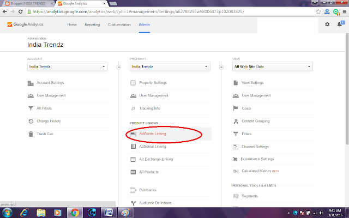Click the View Settings document icon
This screenshot has width=349, height=218.
pyautogui.click(x=236, y=83)
